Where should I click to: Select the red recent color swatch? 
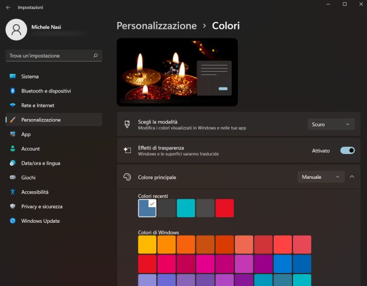click(225, 208)
